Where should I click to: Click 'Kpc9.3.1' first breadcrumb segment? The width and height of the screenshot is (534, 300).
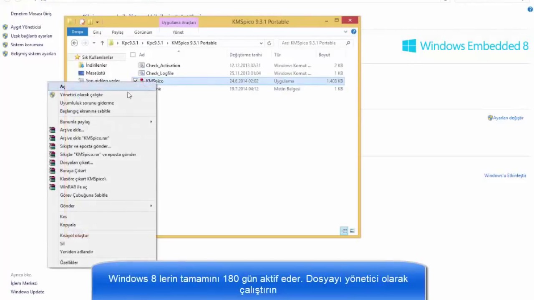[x=130, y=43]
